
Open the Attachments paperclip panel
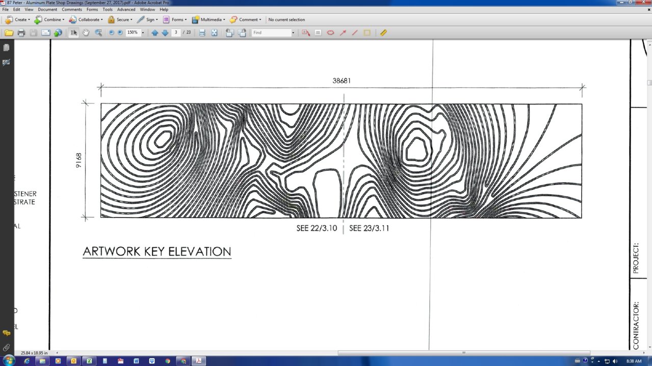click(x=6, y=348)
